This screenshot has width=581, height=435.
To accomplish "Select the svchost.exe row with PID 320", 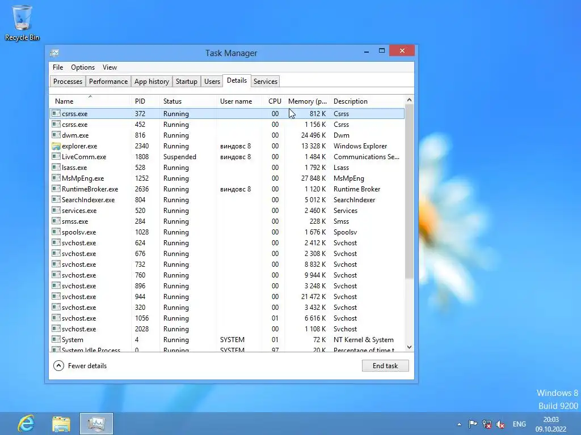I will [227, 307].
